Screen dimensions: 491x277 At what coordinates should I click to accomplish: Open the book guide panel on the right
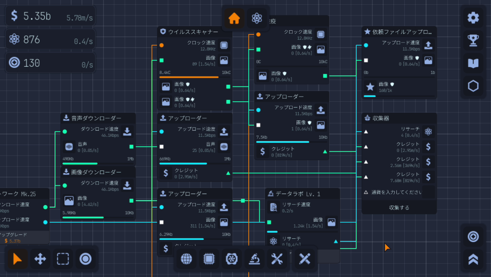coord(473,64)
